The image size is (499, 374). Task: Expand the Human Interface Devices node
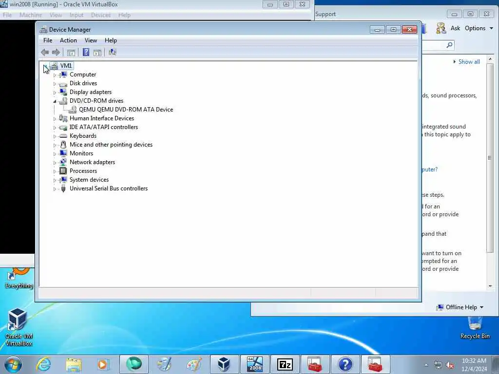(x=55, y=119)
